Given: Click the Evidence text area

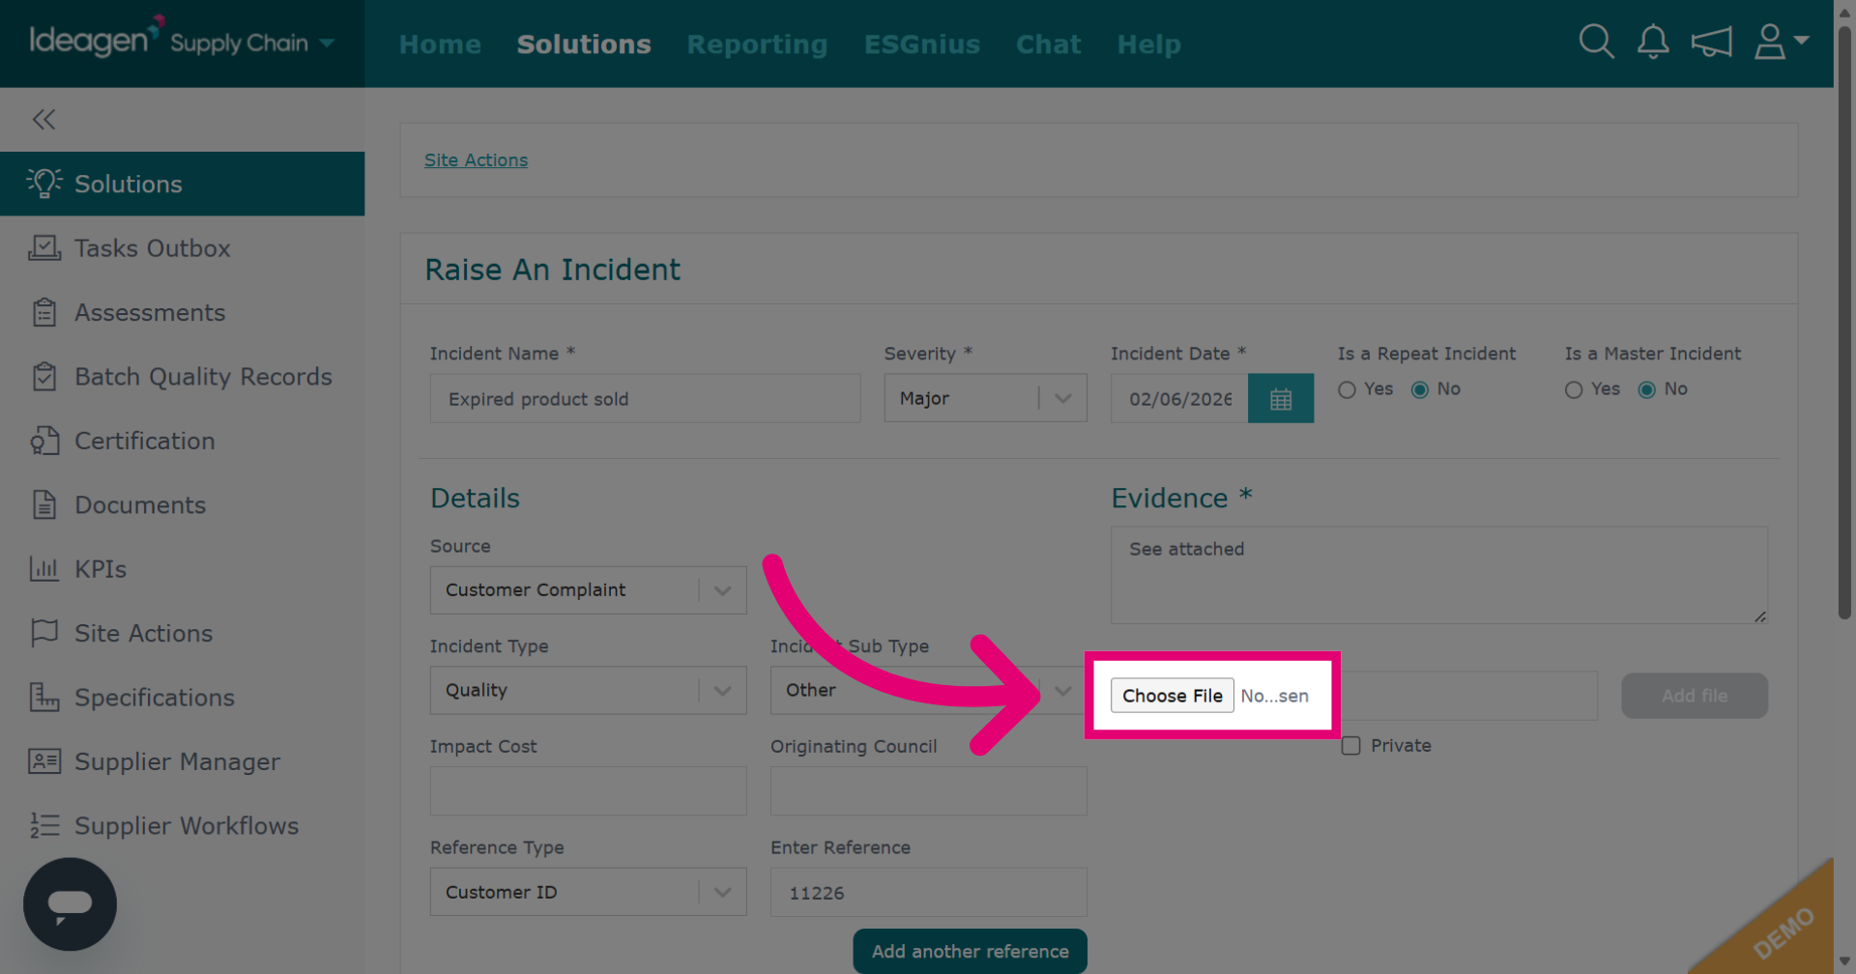Looking at the screenshot, I should pyautogui.click(x=1439, y=575).
